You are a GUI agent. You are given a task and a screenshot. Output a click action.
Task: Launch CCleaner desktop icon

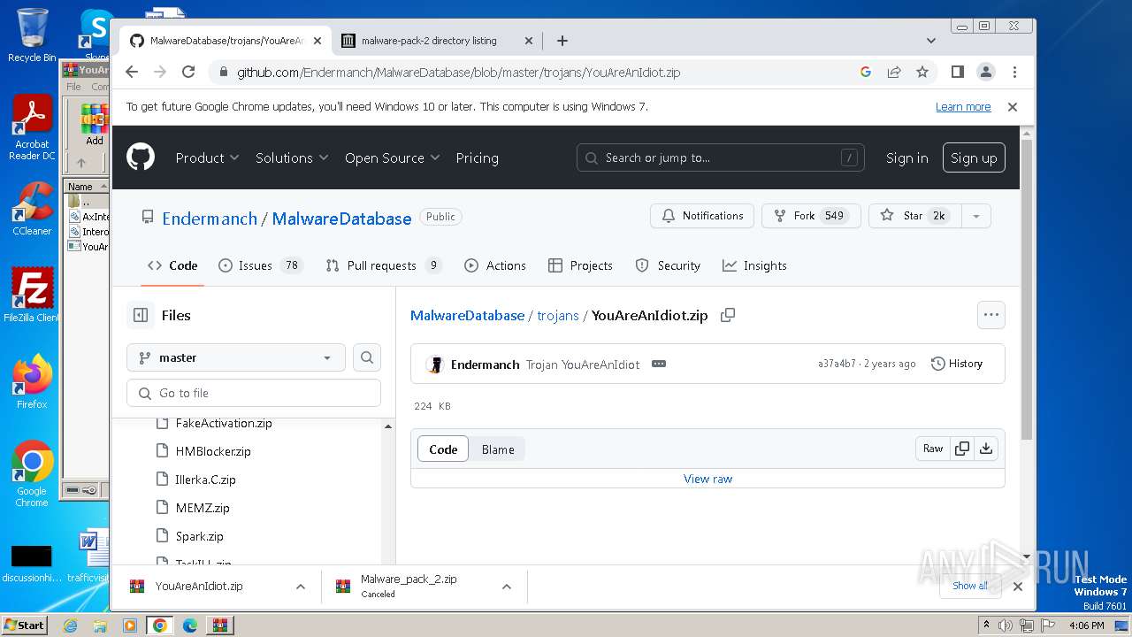click(32, 209)
